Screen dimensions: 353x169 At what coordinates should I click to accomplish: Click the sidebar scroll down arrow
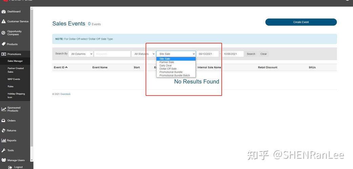pos(32,160)
